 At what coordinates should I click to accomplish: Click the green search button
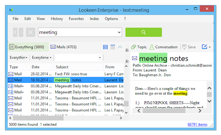(x=143, y=32)
